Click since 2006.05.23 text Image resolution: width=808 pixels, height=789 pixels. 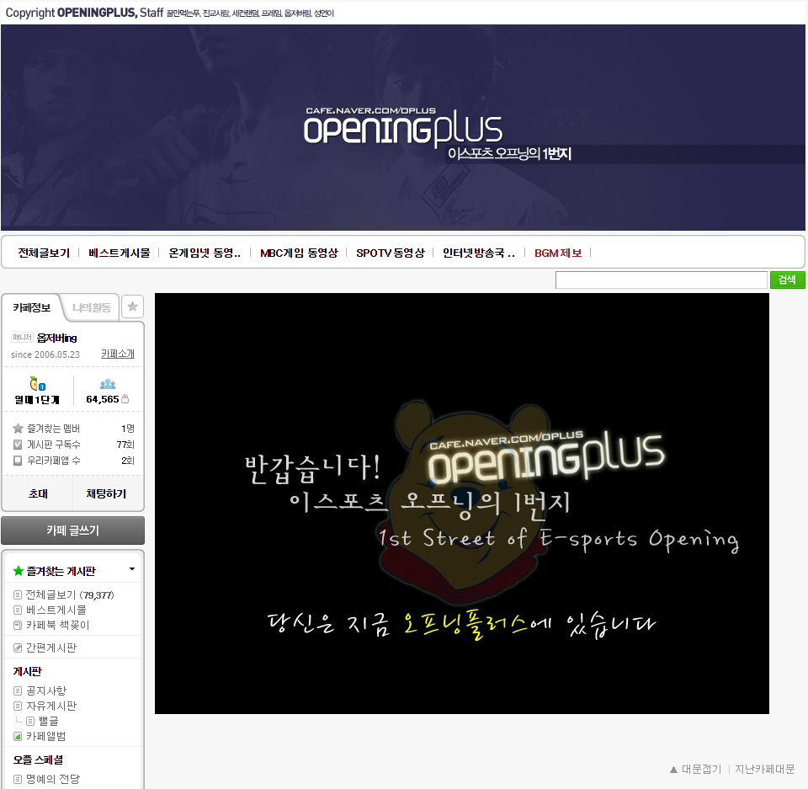click(x=45, y=355)
